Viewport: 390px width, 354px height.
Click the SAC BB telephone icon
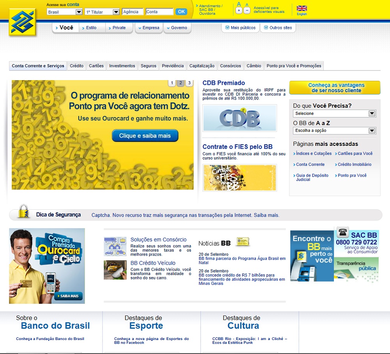(343, 232)
